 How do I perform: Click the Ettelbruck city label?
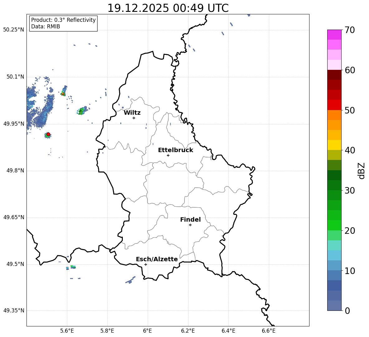coord(175,150)
